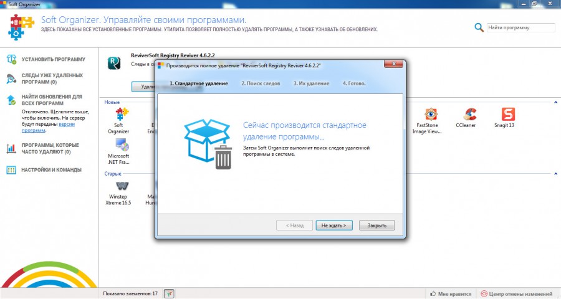Open "Установить программу" in sidebar
This screenshot has height=299, width=561.
[53, 59]
